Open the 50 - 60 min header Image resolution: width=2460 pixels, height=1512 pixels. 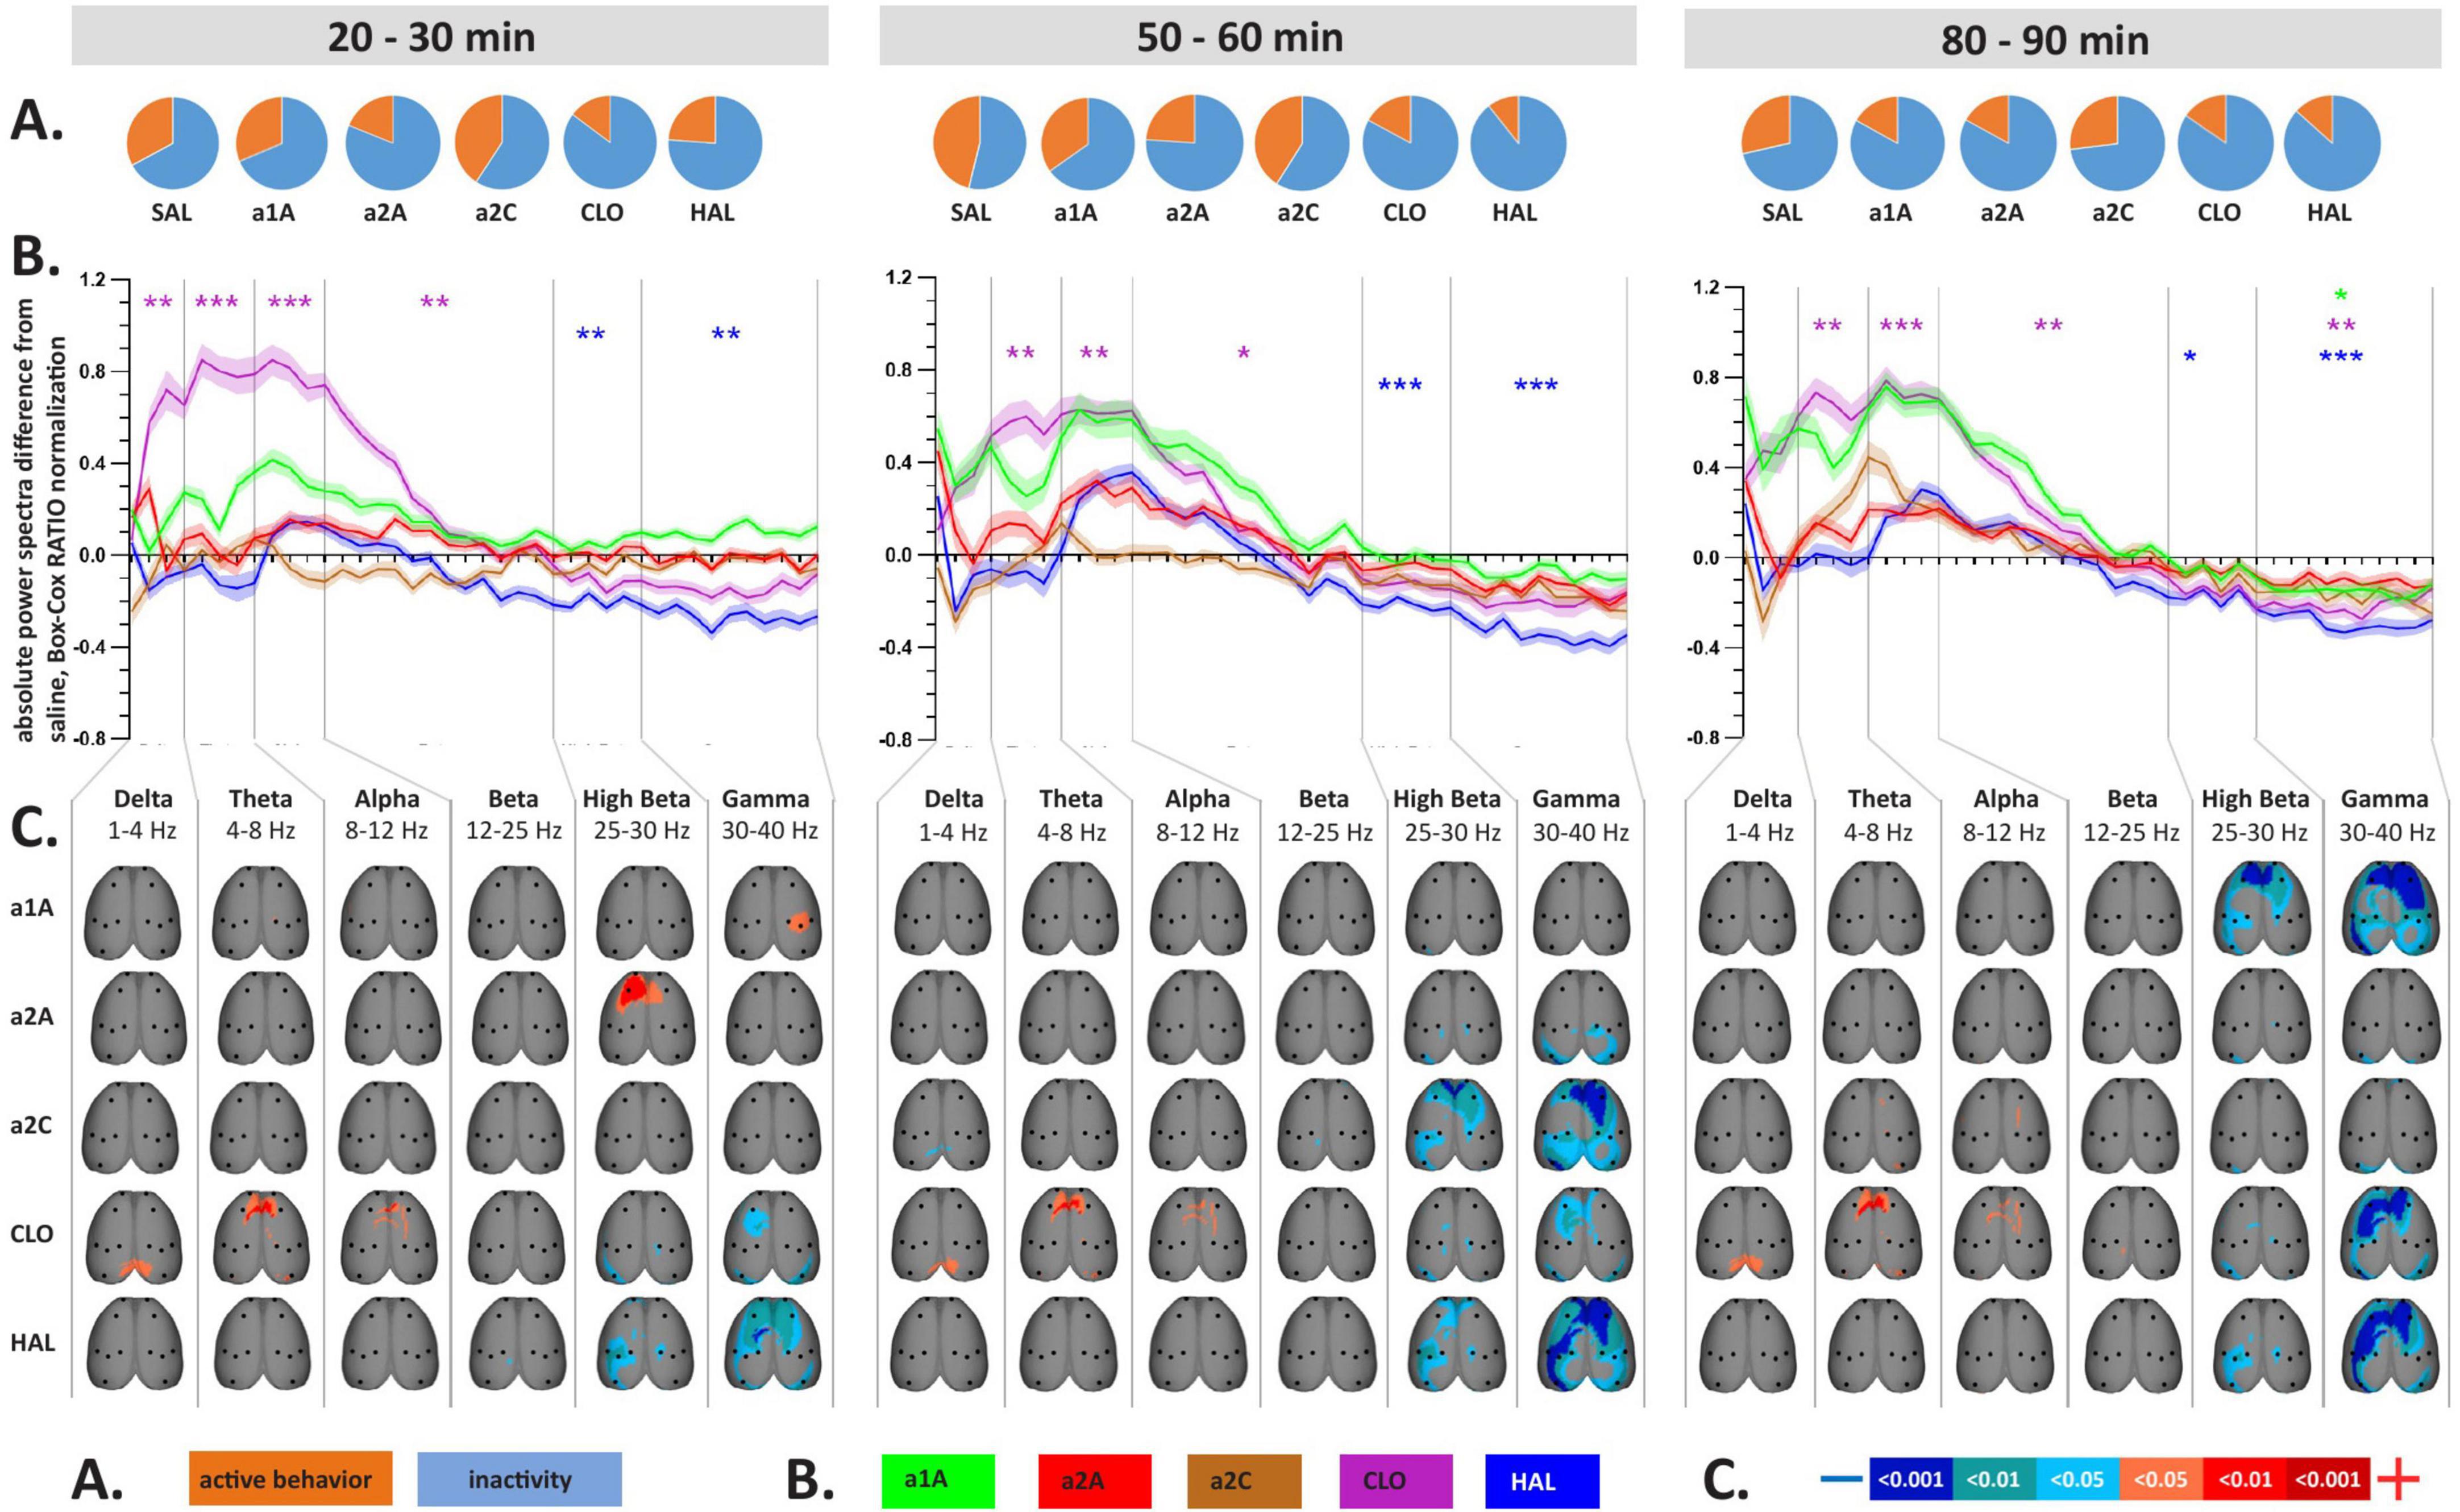[1258, 36]
